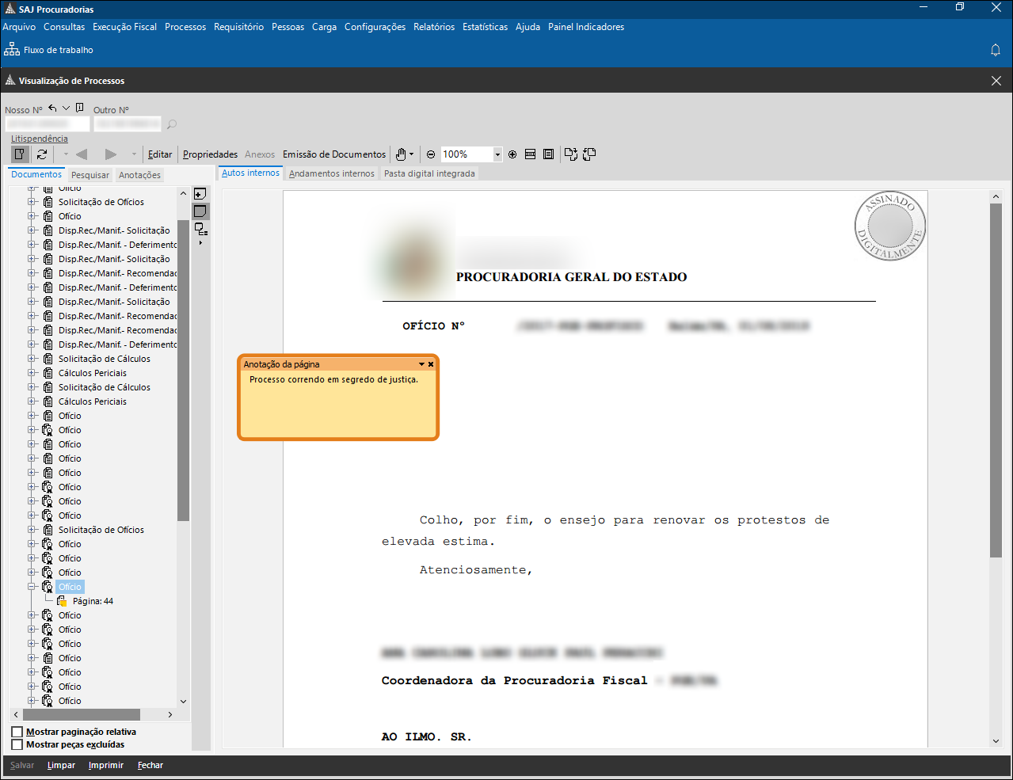Select the hand pan tool
1013x780 pixels.
pos(402,154)
